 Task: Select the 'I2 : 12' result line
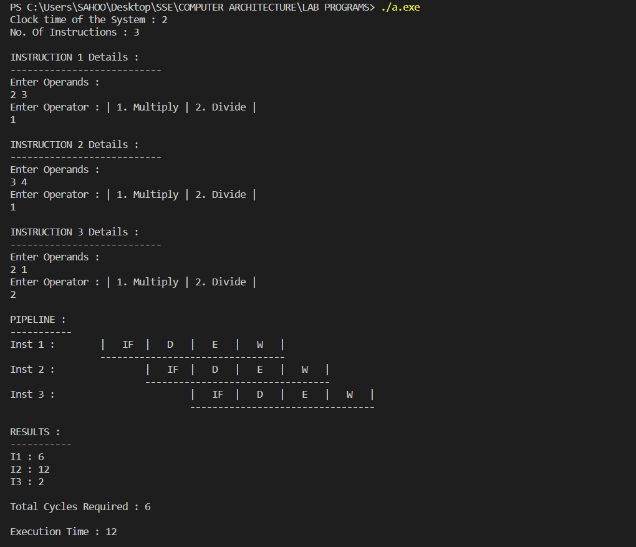(28, 469)
